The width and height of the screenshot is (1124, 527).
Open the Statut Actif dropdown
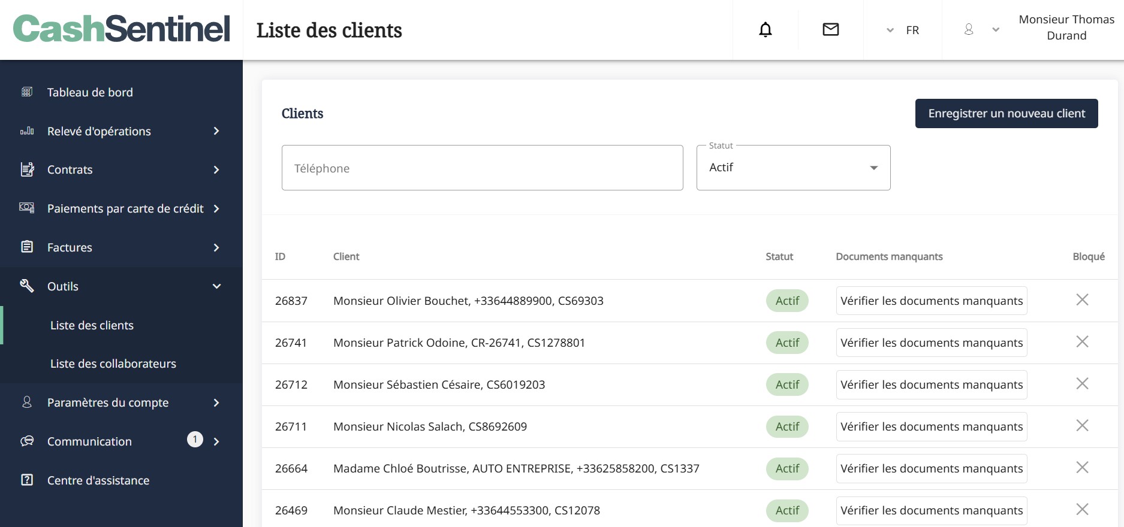point(793,168)
